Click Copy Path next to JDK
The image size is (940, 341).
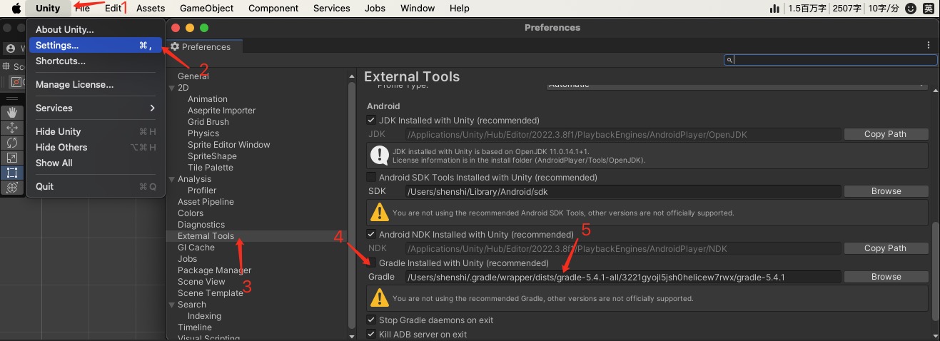point(886,134)
